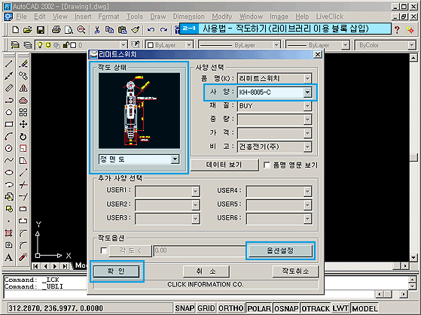Select the Polygon tool
The height and width of the screenshot is (315, 421).
point(8,112)
